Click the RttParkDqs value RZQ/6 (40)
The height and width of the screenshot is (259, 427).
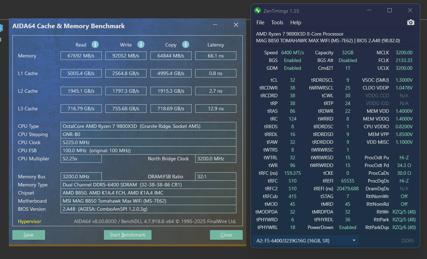click(x=404, y=227)
